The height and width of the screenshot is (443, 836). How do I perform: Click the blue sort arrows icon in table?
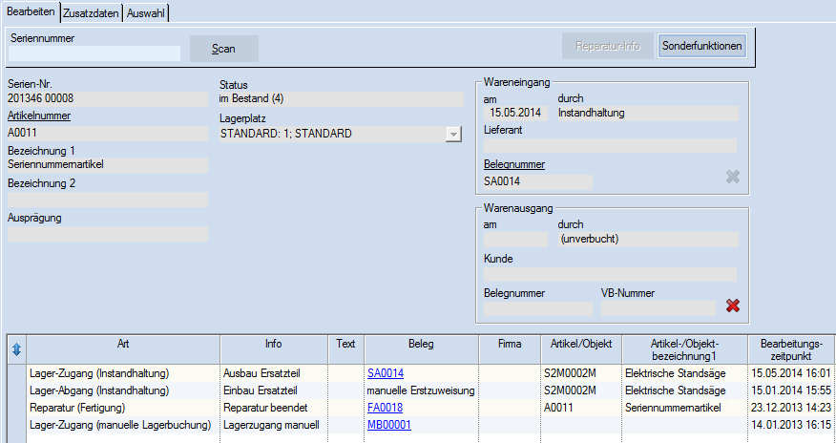[15, 349]
